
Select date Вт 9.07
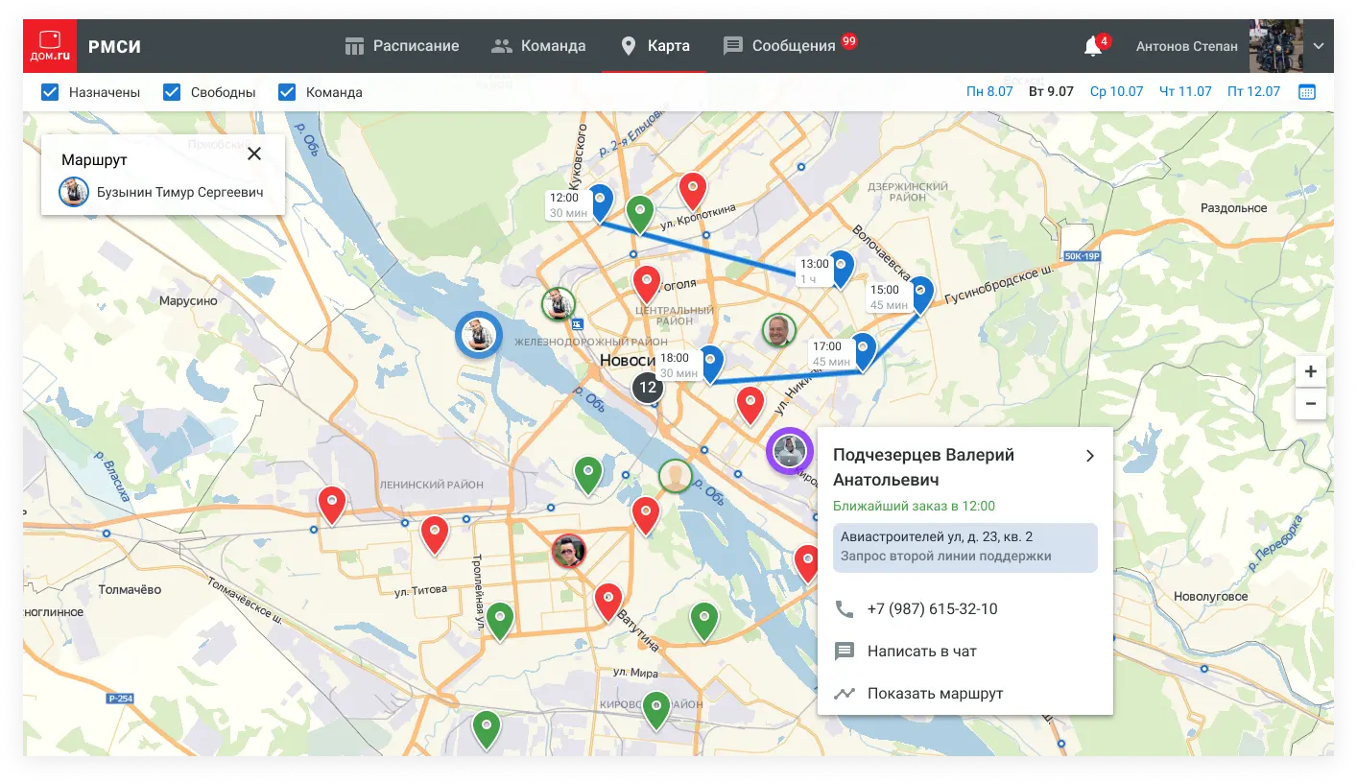click(x=1051, y=92)
